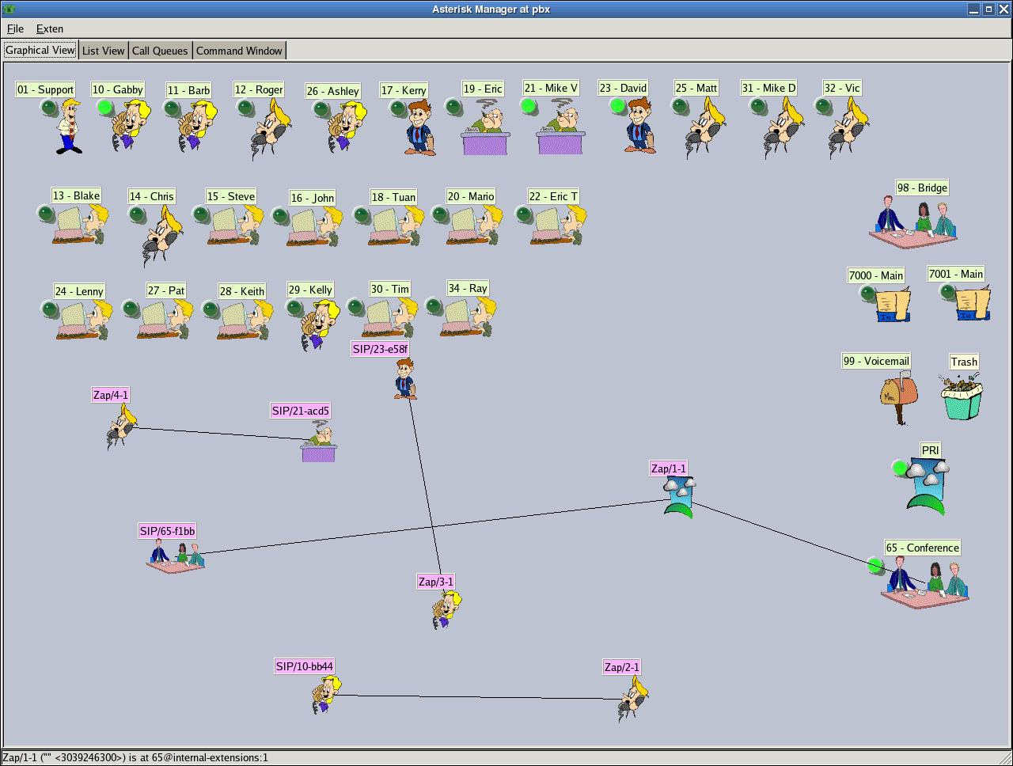Click the SIP/65-f1bb conference channel icon

tap(176, 556)
